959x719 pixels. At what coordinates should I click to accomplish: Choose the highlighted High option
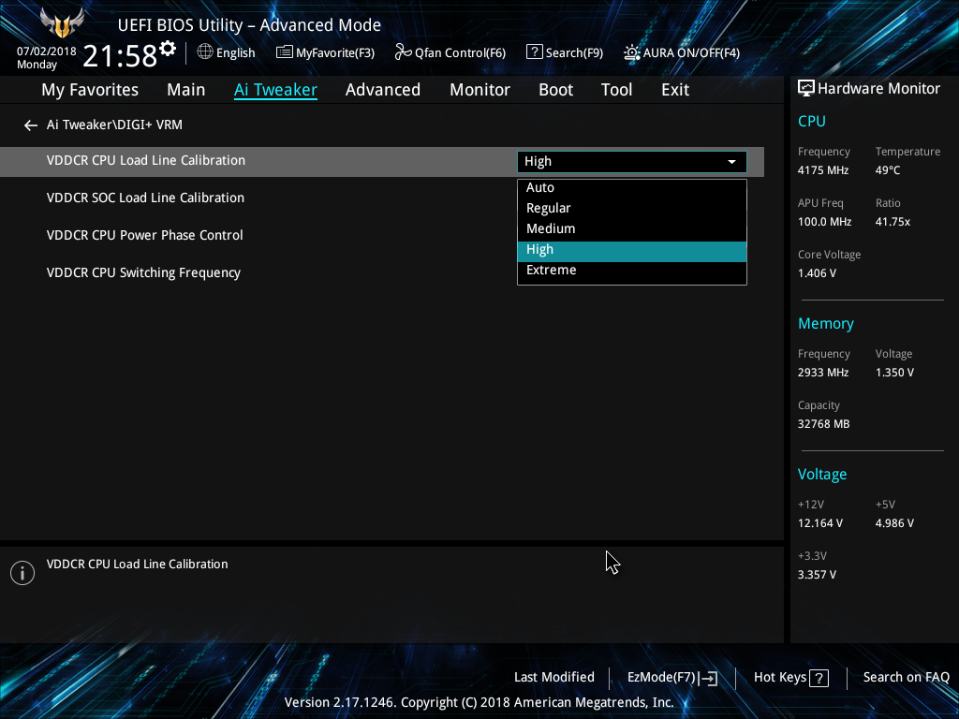click(632, 249)
